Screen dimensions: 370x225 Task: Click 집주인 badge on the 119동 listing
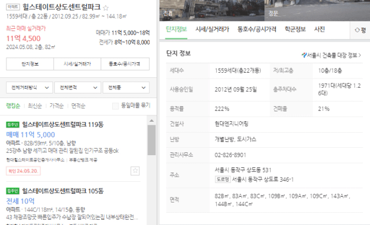[13, 125]
